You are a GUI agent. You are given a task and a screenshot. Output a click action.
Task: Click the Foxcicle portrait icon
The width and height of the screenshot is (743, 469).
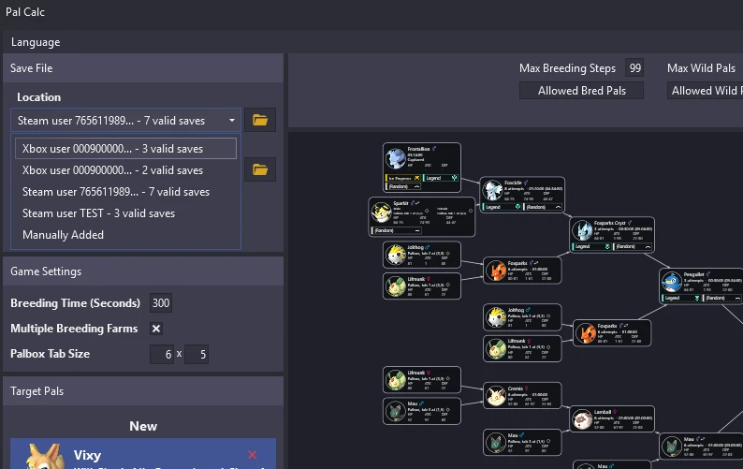click(492, 191)
